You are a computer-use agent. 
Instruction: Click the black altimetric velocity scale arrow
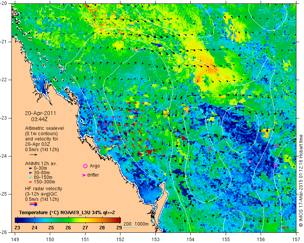pos(33,155)
